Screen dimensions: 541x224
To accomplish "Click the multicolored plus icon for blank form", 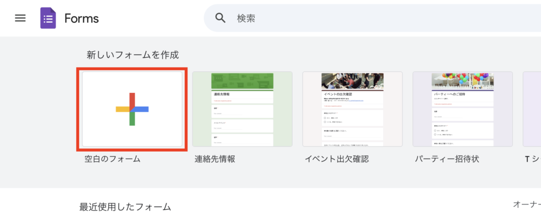I will pos(132,109).
